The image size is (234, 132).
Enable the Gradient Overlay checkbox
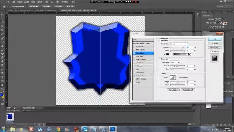tap(134, 76)
